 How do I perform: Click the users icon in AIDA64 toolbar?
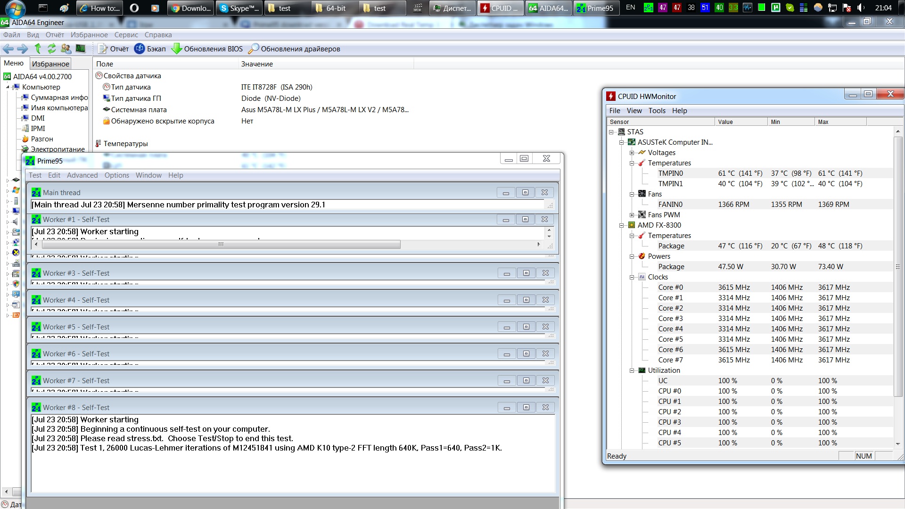pos(66,49)
